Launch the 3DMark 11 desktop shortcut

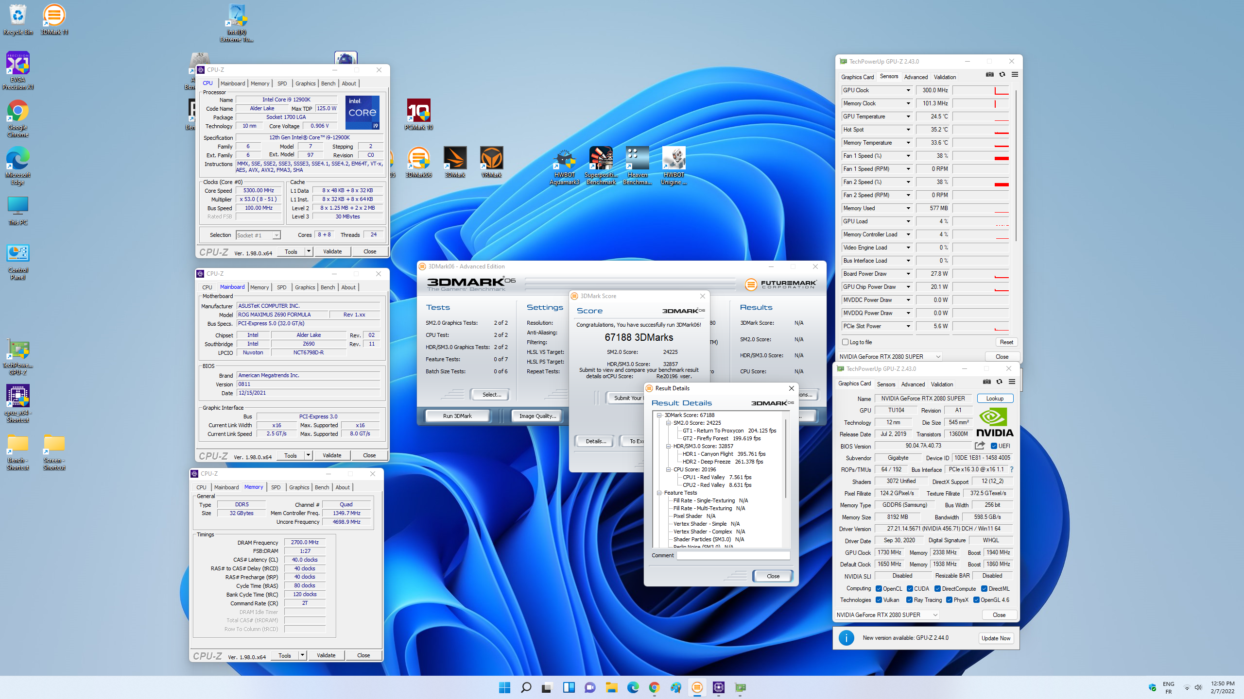point(54,19)
